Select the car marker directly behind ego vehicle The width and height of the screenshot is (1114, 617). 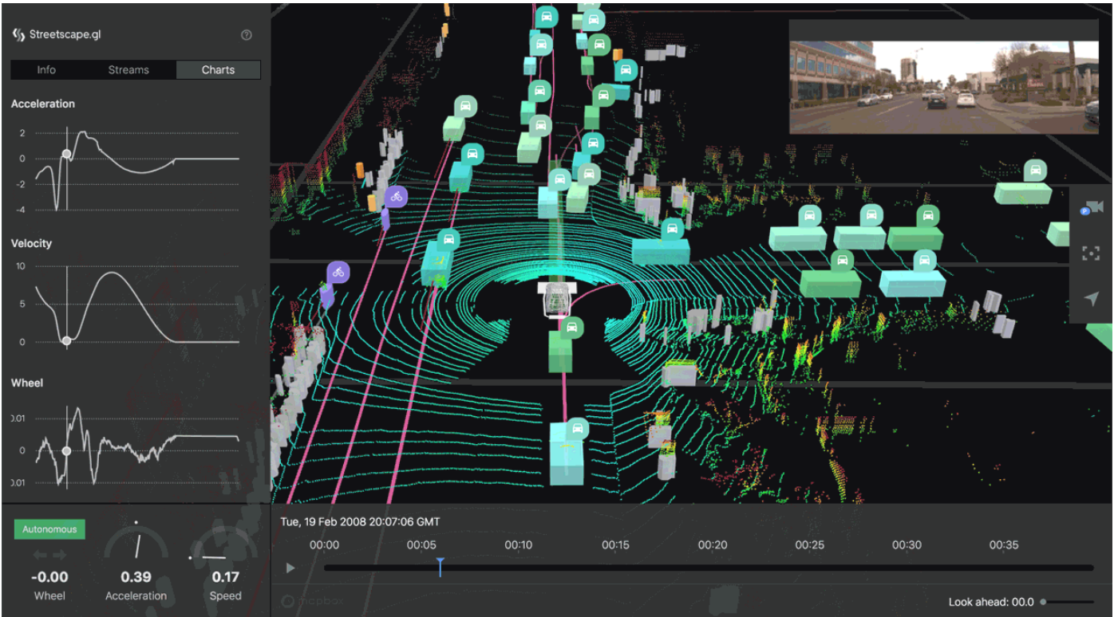571,327
